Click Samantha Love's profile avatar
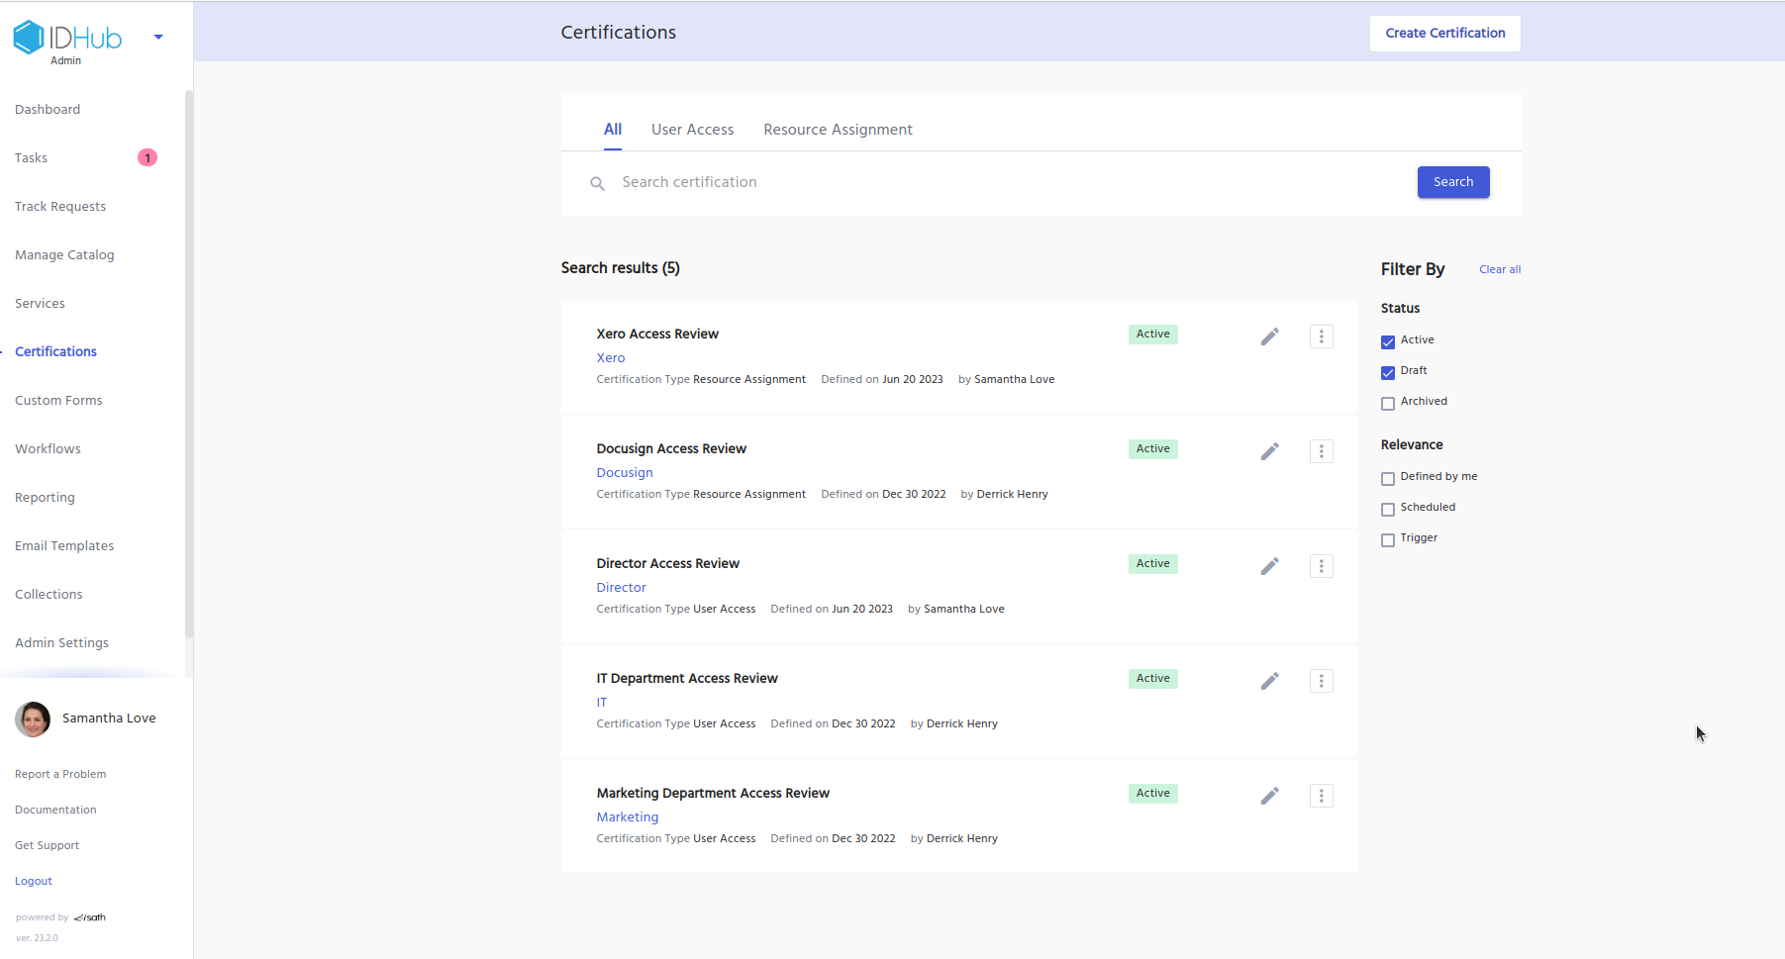 click(x=33, y=719)
